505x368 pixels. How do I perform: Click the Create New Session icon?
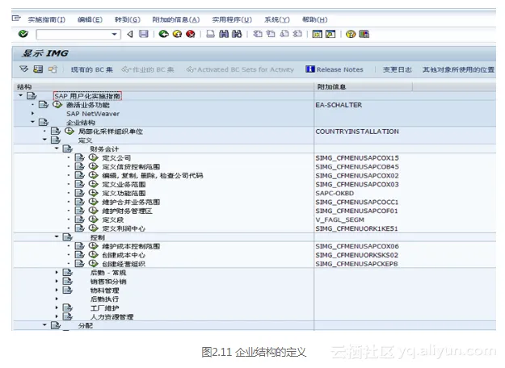pos(318,34)
